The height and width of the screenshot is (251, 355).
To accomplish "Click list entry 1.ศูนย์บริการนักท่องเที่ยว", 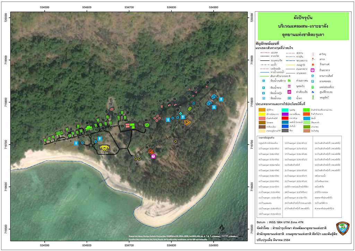I will (x=268, y=143).
